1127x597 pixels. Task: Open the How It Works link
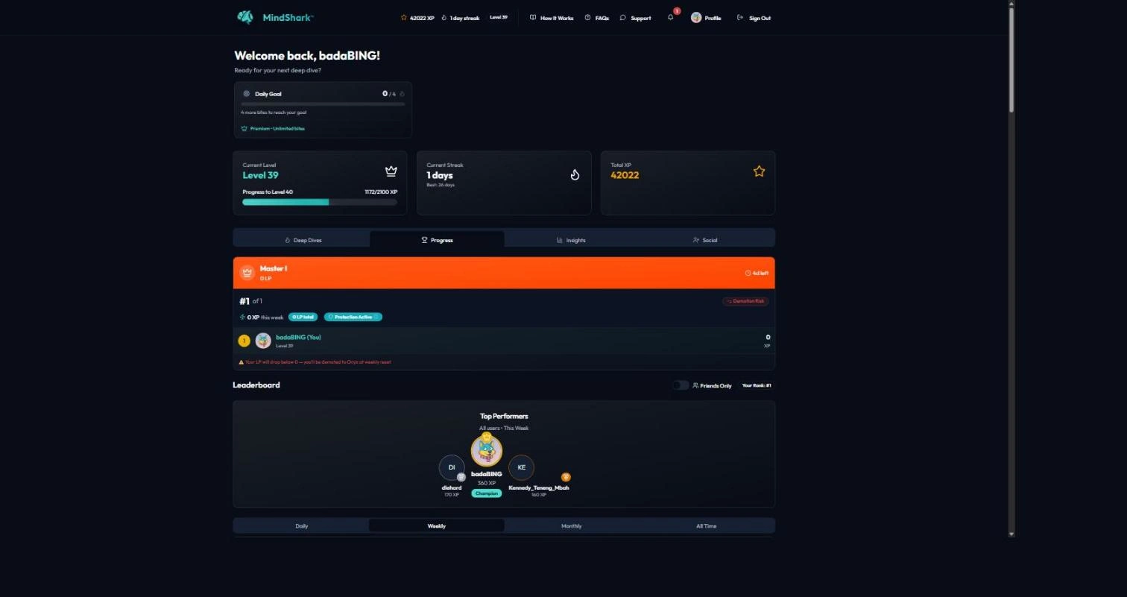552,18
